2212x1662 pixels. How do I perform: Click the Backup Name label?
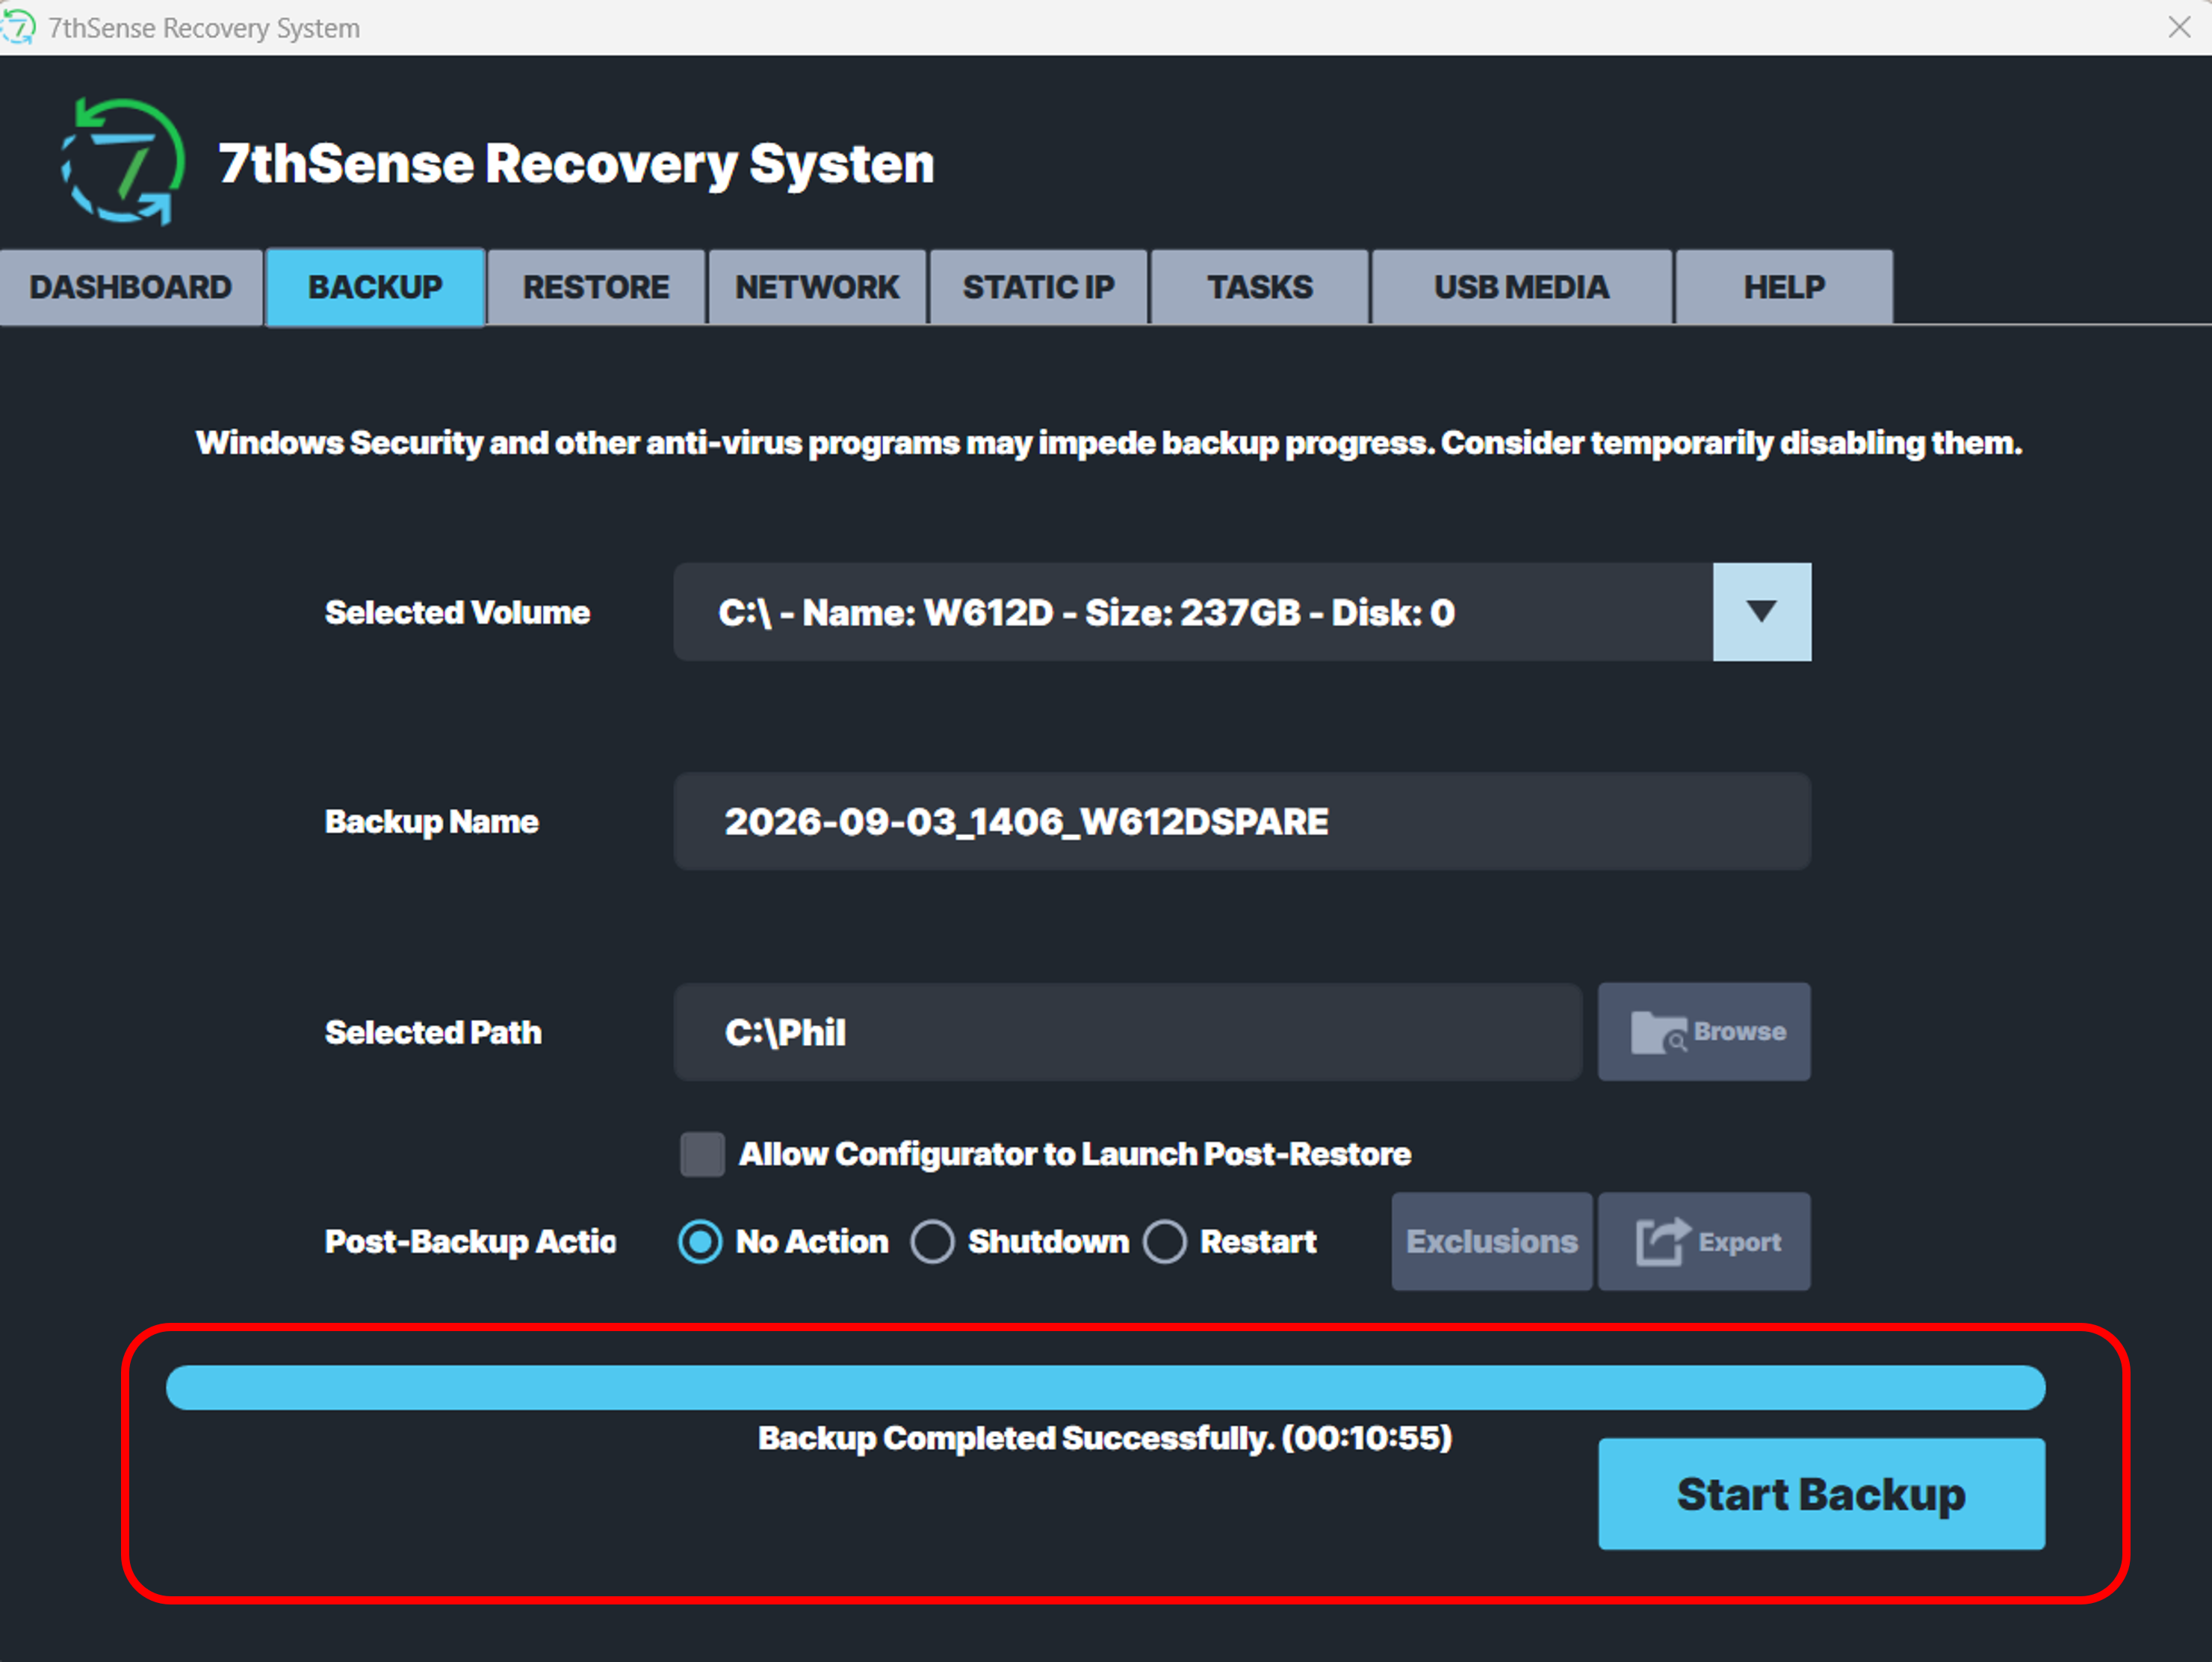click(431, 821)
